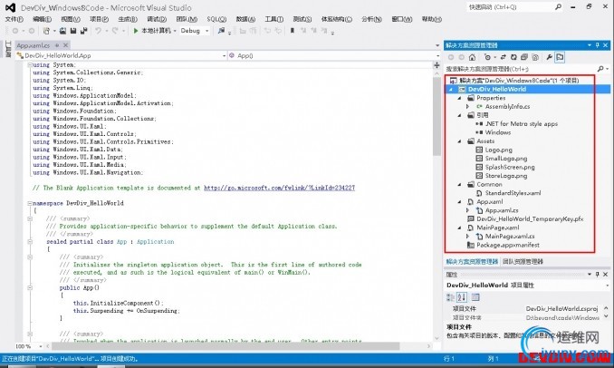
Task: Click the Open File toolbar icon
Action: point(62,31)
